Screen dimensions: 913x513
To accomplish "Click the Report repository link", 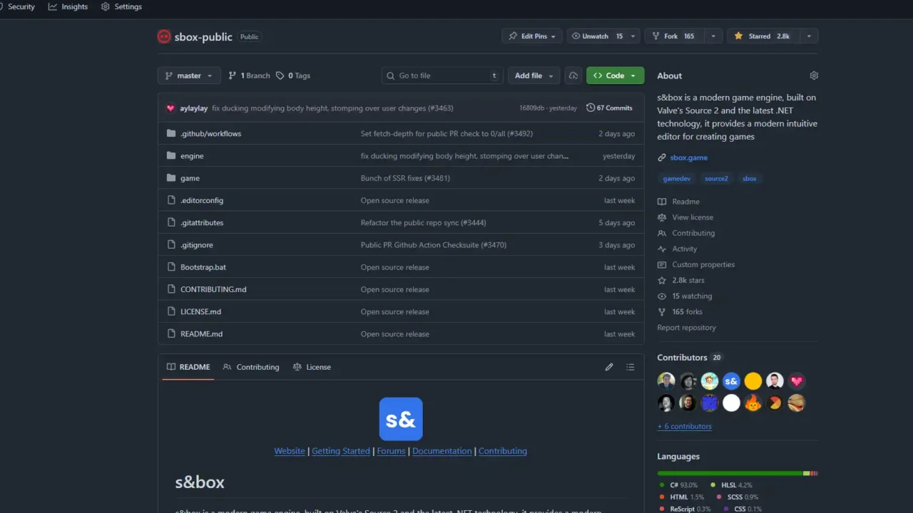I will point(686,327).
